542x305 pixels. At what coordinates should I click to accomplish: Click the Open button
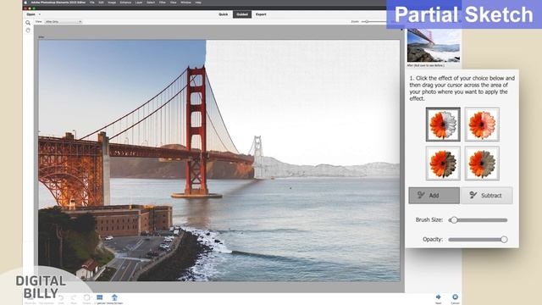coord(31,14)
